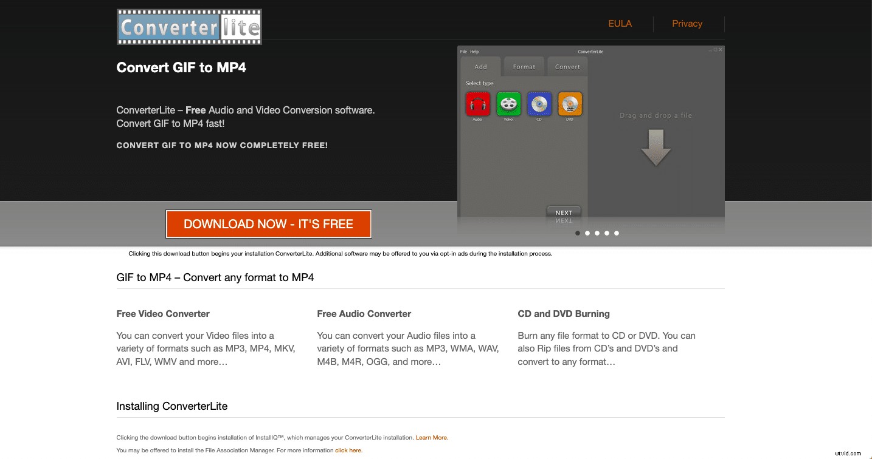Select the last carousel indicator dot
This screenshot has height=459, width=872.
point(617,233)
